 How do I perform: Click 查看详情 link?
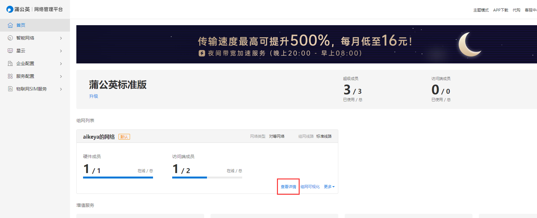pyautogui.click(x=288, y=187)
